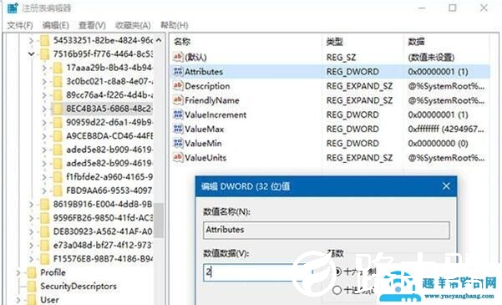Select the SecurityDescriptors tree item
Viewport: 502px width, 305px height.
coord(79,287)
